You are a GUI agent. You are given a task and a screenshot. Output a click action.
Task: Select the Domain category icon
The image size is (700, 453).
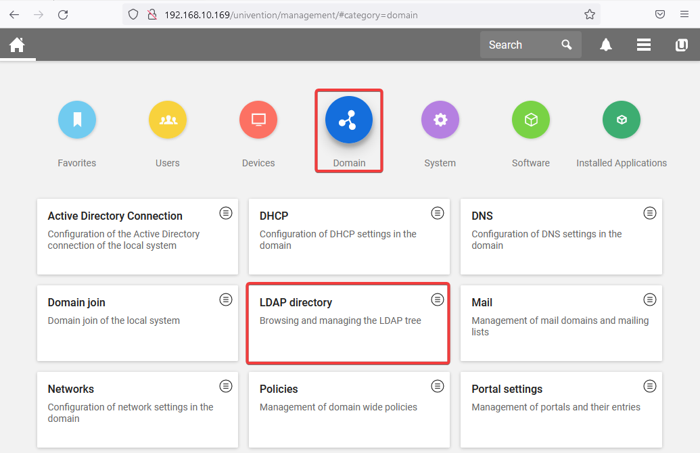(x=349, y=120)
